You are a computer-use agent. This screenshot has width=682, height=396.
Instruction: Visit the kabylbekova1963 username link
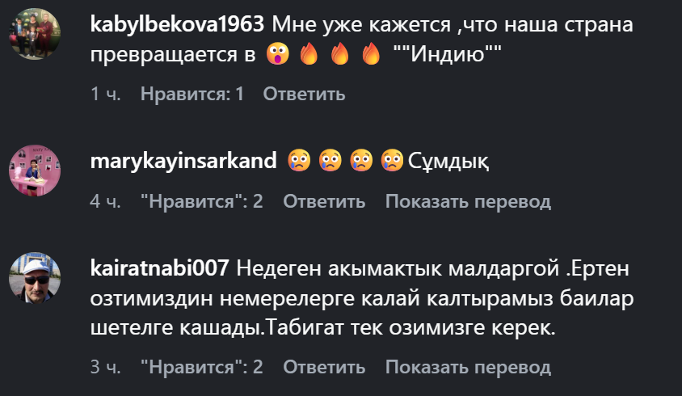tap(177, 24)
